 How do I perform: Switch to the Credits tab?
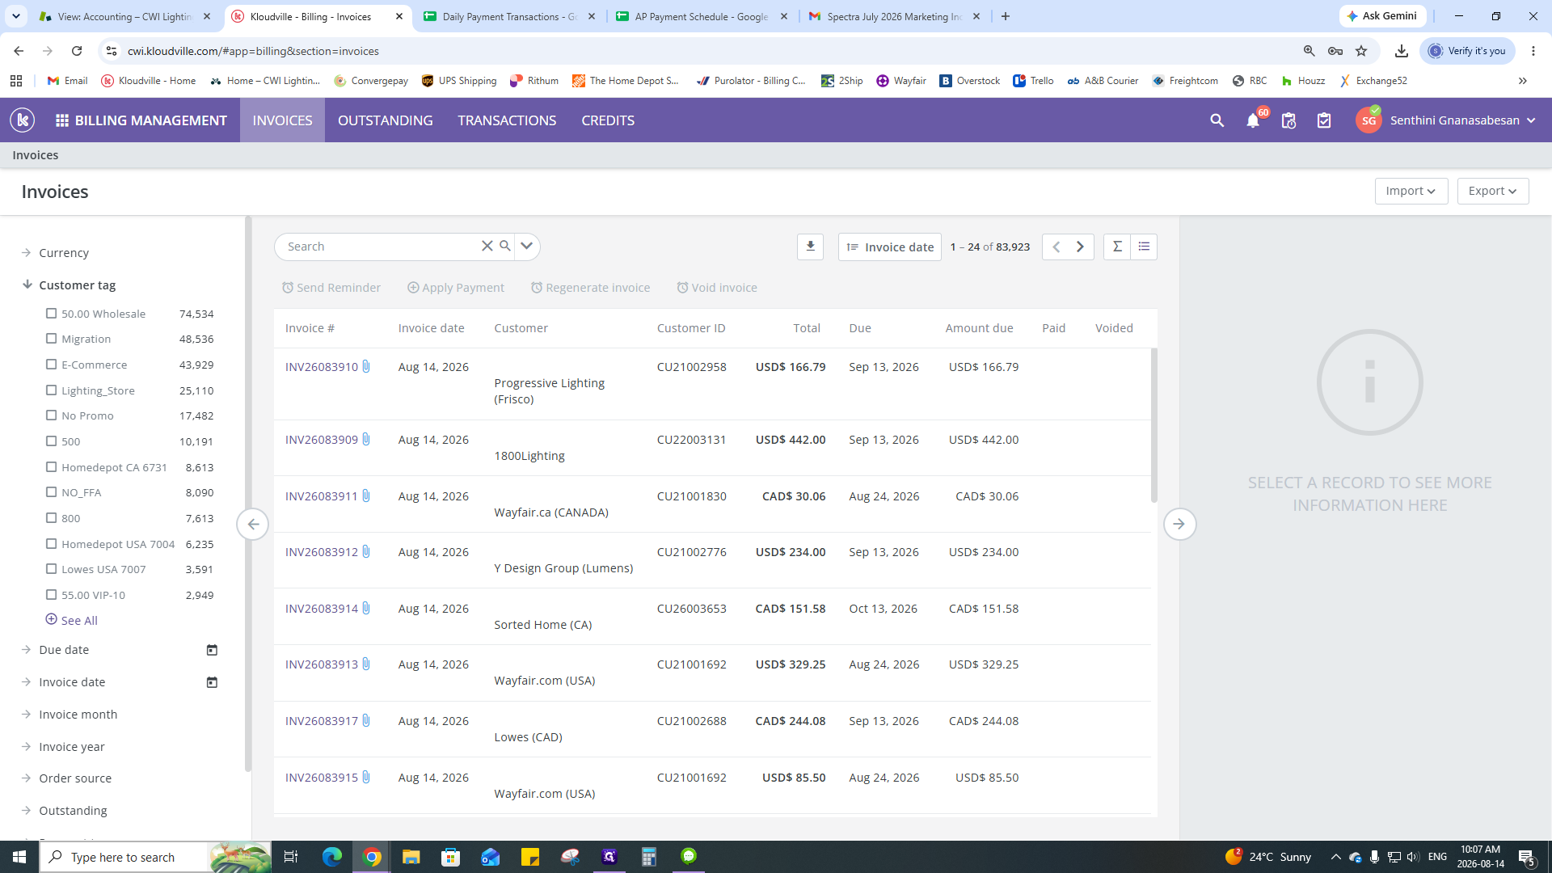point(608,120)
